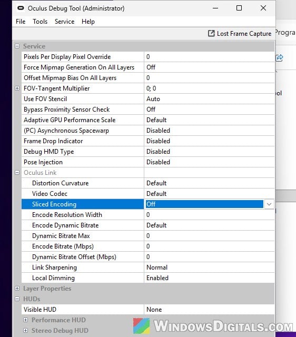Select Use FOV Stencil Auto value
Image resolution: width=296 pixels, height=337 pixels.
pos(209,99)
